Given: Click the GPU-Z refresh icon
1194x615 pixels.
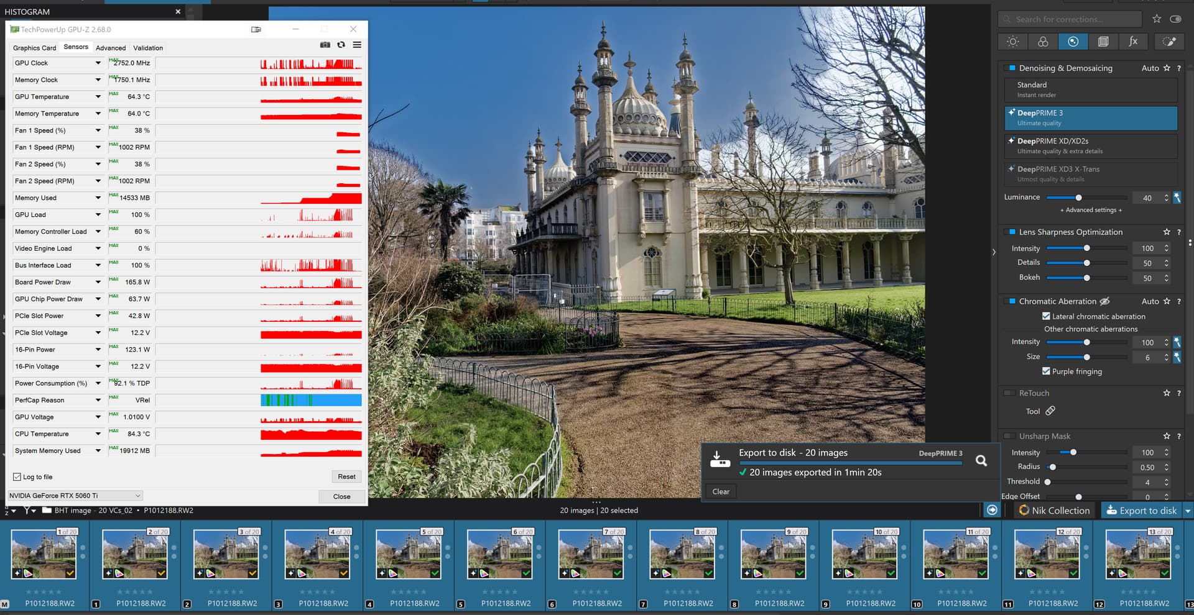Looking at the screenshot, I should (341, 45).
